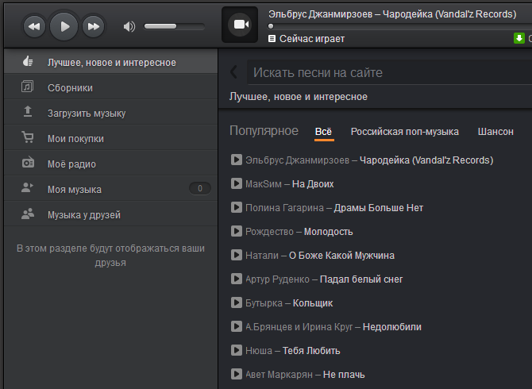Skip to next track with fast-forward button
This screenshot has width=532, height=389.
click(94, 26)
